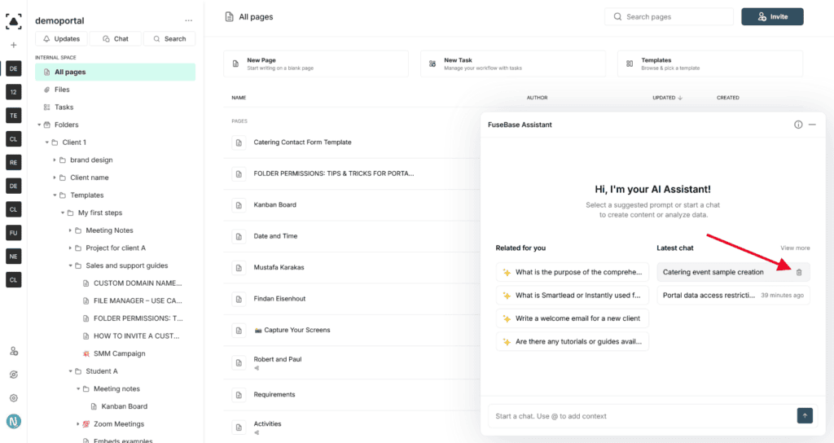Screen dimensions: 834x443
Task: Collapse the Folders tree section
Action: 39,125
